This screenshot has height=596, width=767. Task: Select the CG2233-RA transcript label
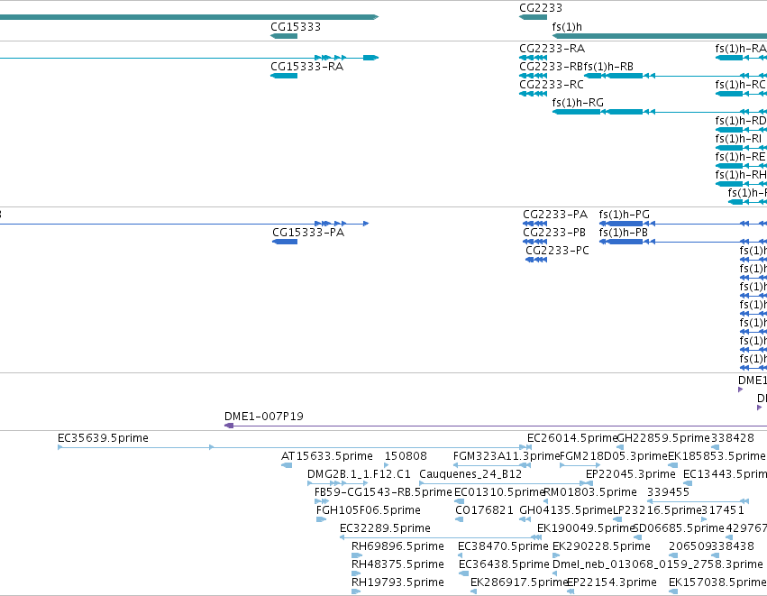552,49
